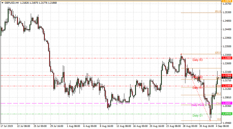
Task: Click the Daily R1 label
Action: click(x=198, y=88)
